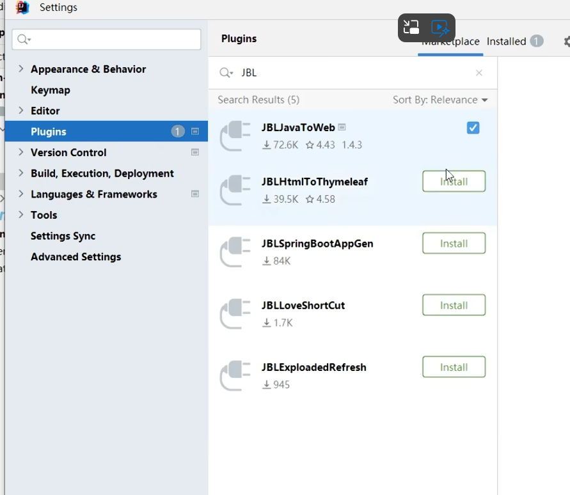
Task: Select the JBLHtmlToThymeleaf plugin name
Action: tap(315, 182)
